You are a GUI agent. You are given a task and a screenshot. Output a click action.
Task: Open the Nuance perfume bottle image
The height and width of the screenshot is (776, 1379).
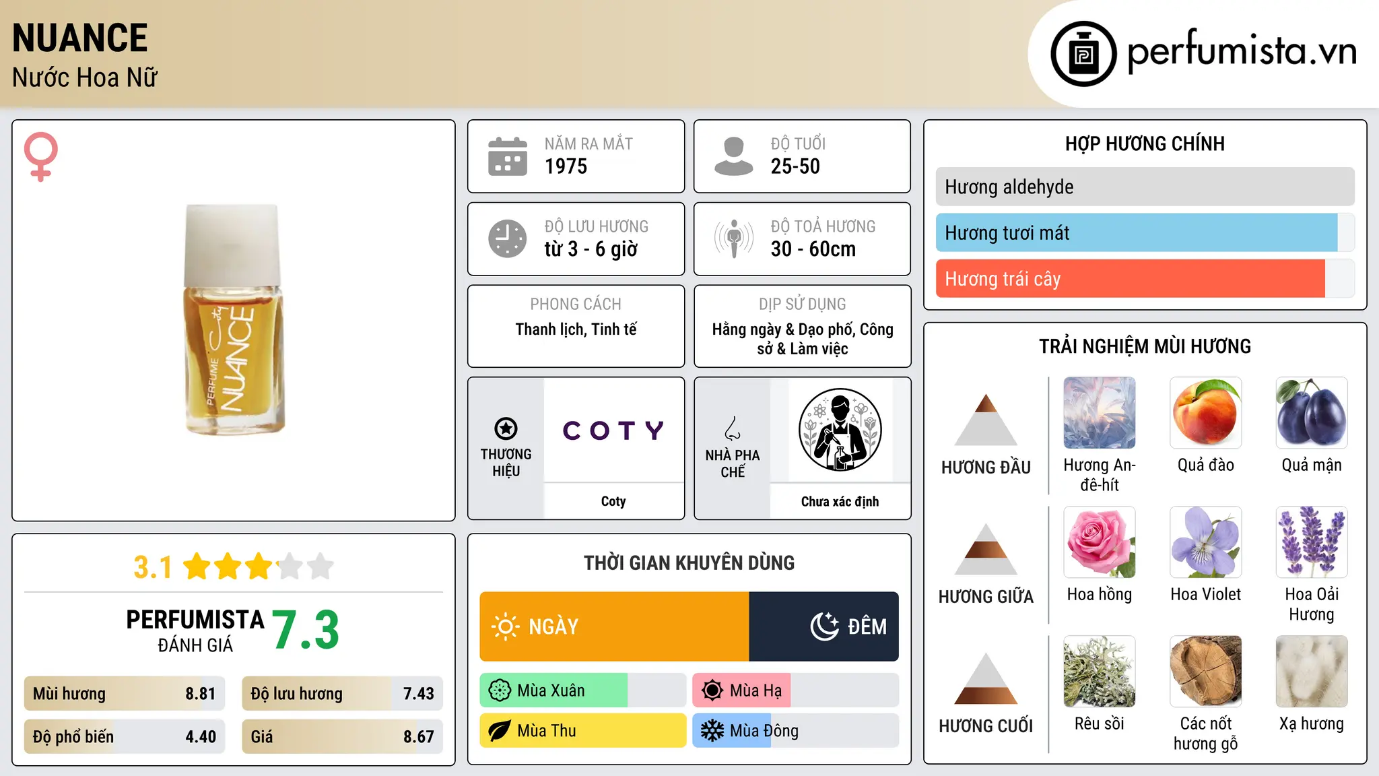pyautogui.click(x=234, y=319)
